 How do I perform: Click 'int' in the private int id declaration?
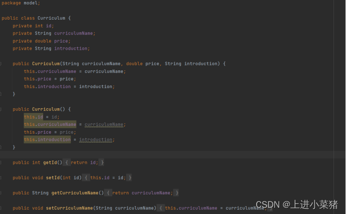[39, 26]
